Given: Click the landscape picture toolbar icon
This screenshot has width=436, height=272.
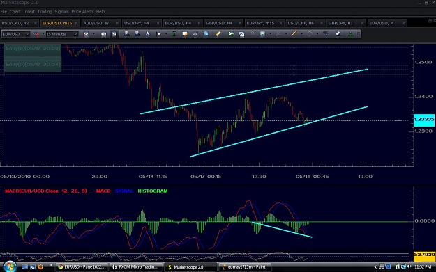Looking at the screenshot, I should coord(231,34).
